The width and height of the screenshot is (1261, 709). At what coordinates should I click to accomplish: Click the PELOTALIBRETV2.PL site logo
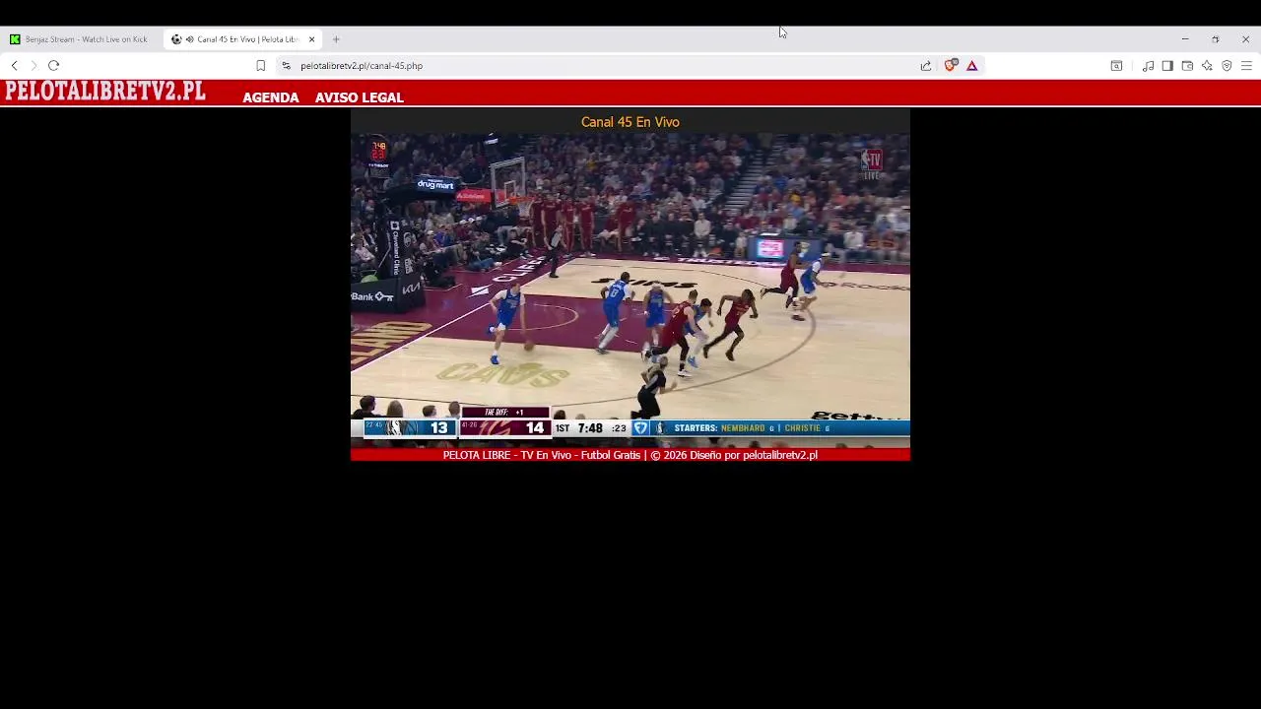pos(105,92)
